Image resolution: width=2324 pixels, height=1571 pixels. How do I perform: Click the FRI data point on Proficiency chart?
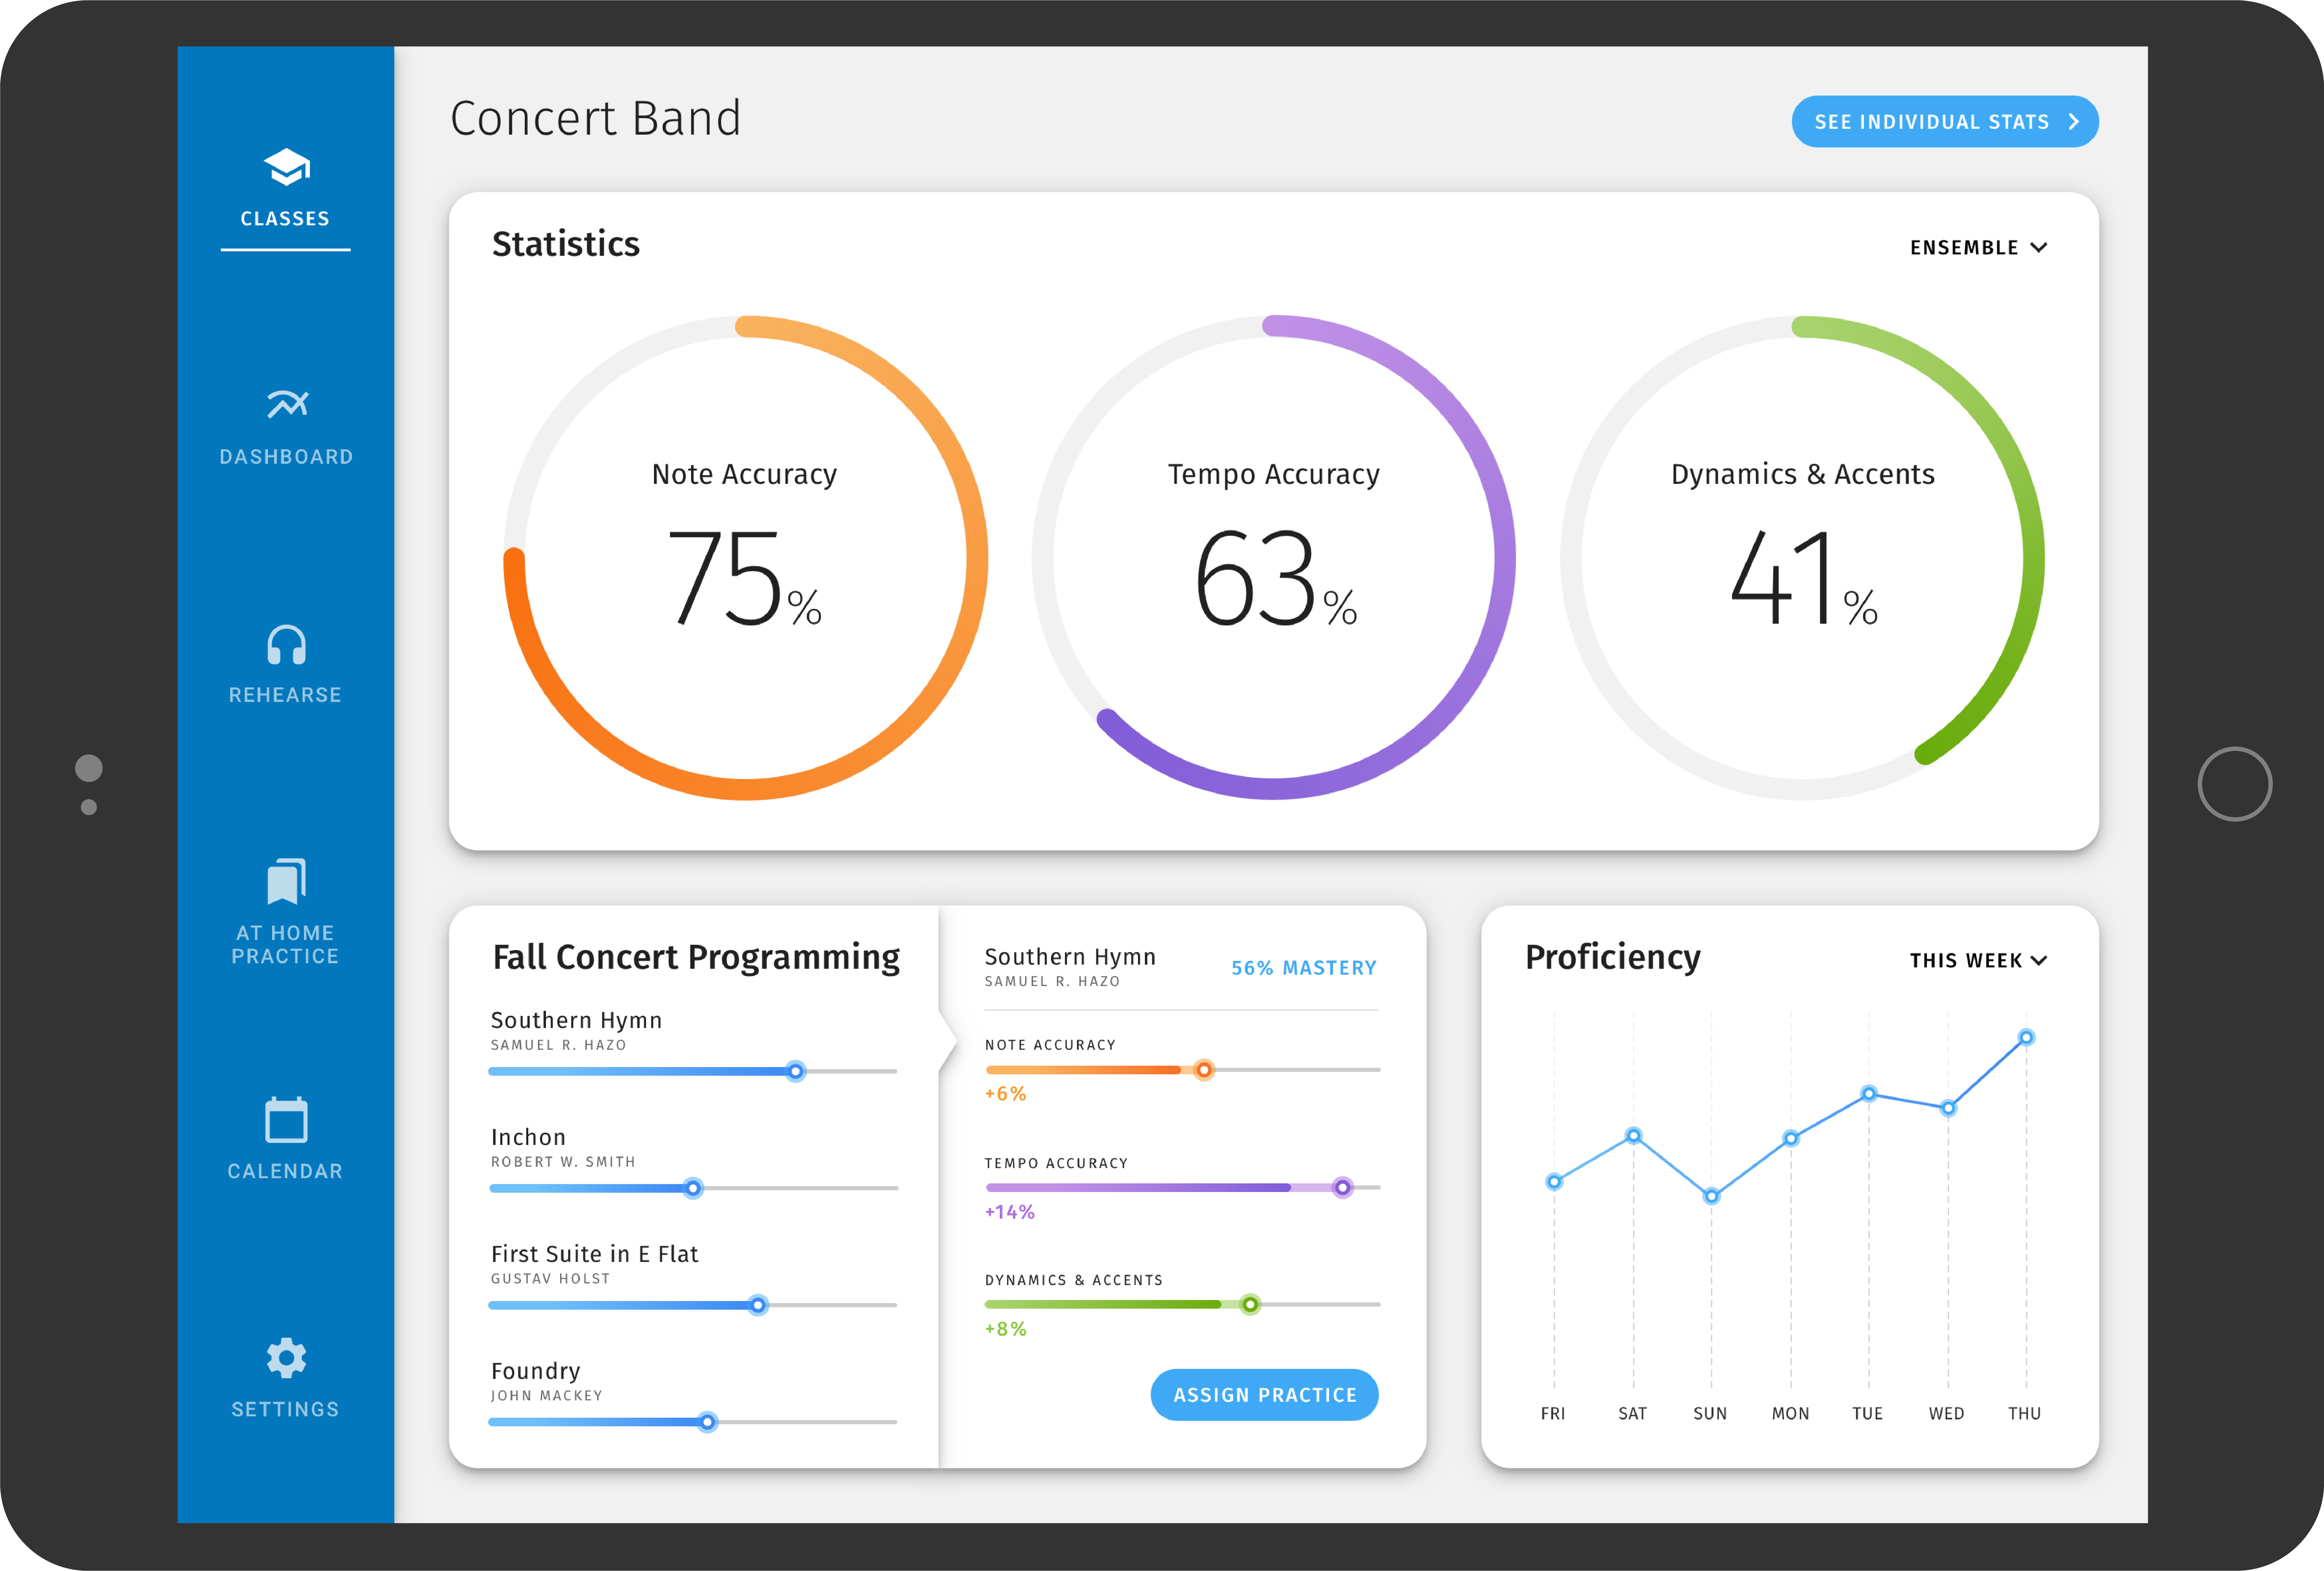pyautogui.click(x=1554, y=1182)
